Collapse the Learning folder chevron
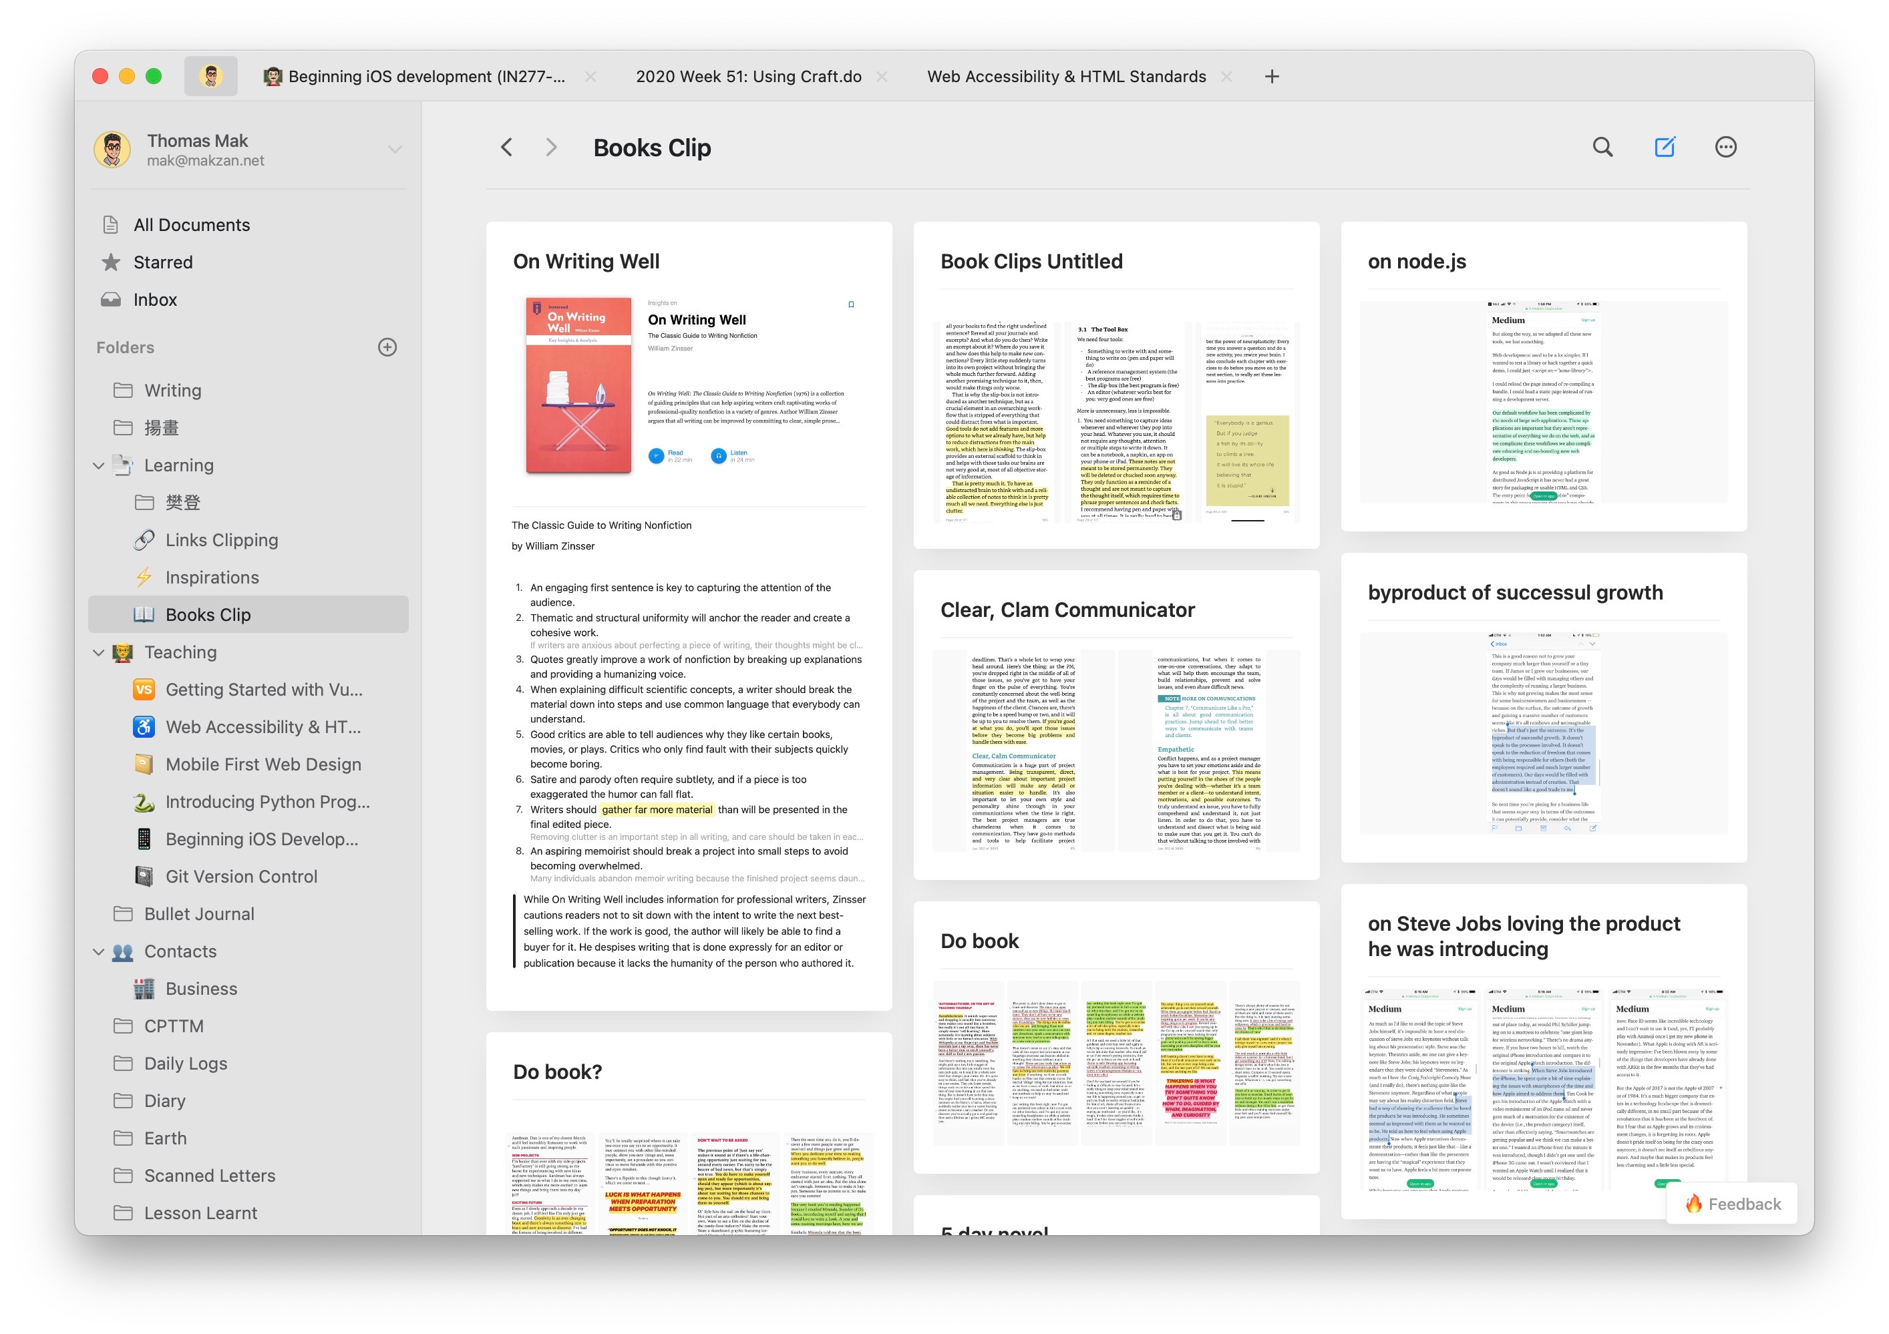Image resolution: width=1889 pixels, height=1334 pixels. coord(99,465)
